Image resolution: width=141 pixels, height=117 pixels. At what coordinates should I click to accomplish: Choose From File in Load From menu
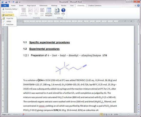pyautogui.click(x=9, y=18)
